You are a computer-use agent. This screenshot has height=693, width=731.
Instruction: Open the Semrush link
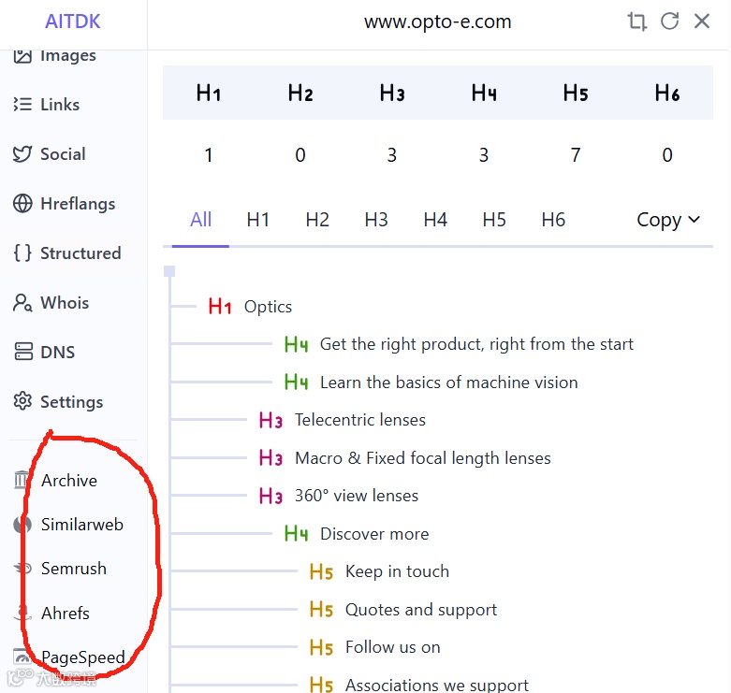pyautogui.click(x=74, y=569)
